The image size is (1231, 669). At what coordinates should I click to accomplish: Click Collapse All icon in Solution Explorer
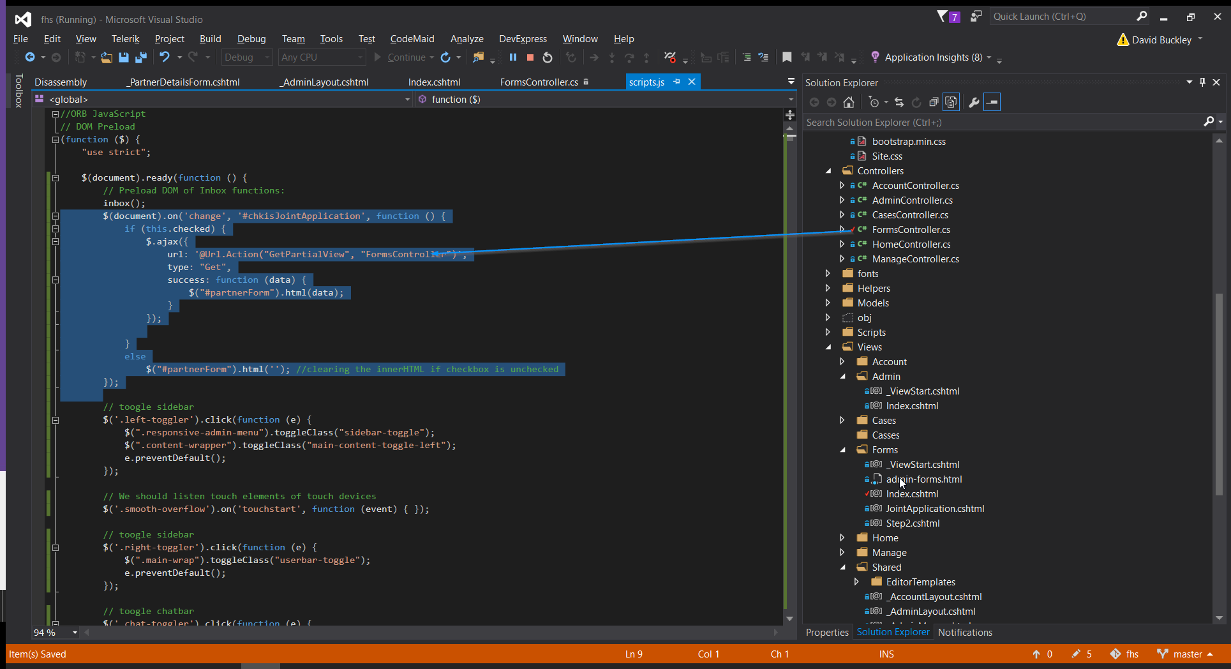[934, 102]
